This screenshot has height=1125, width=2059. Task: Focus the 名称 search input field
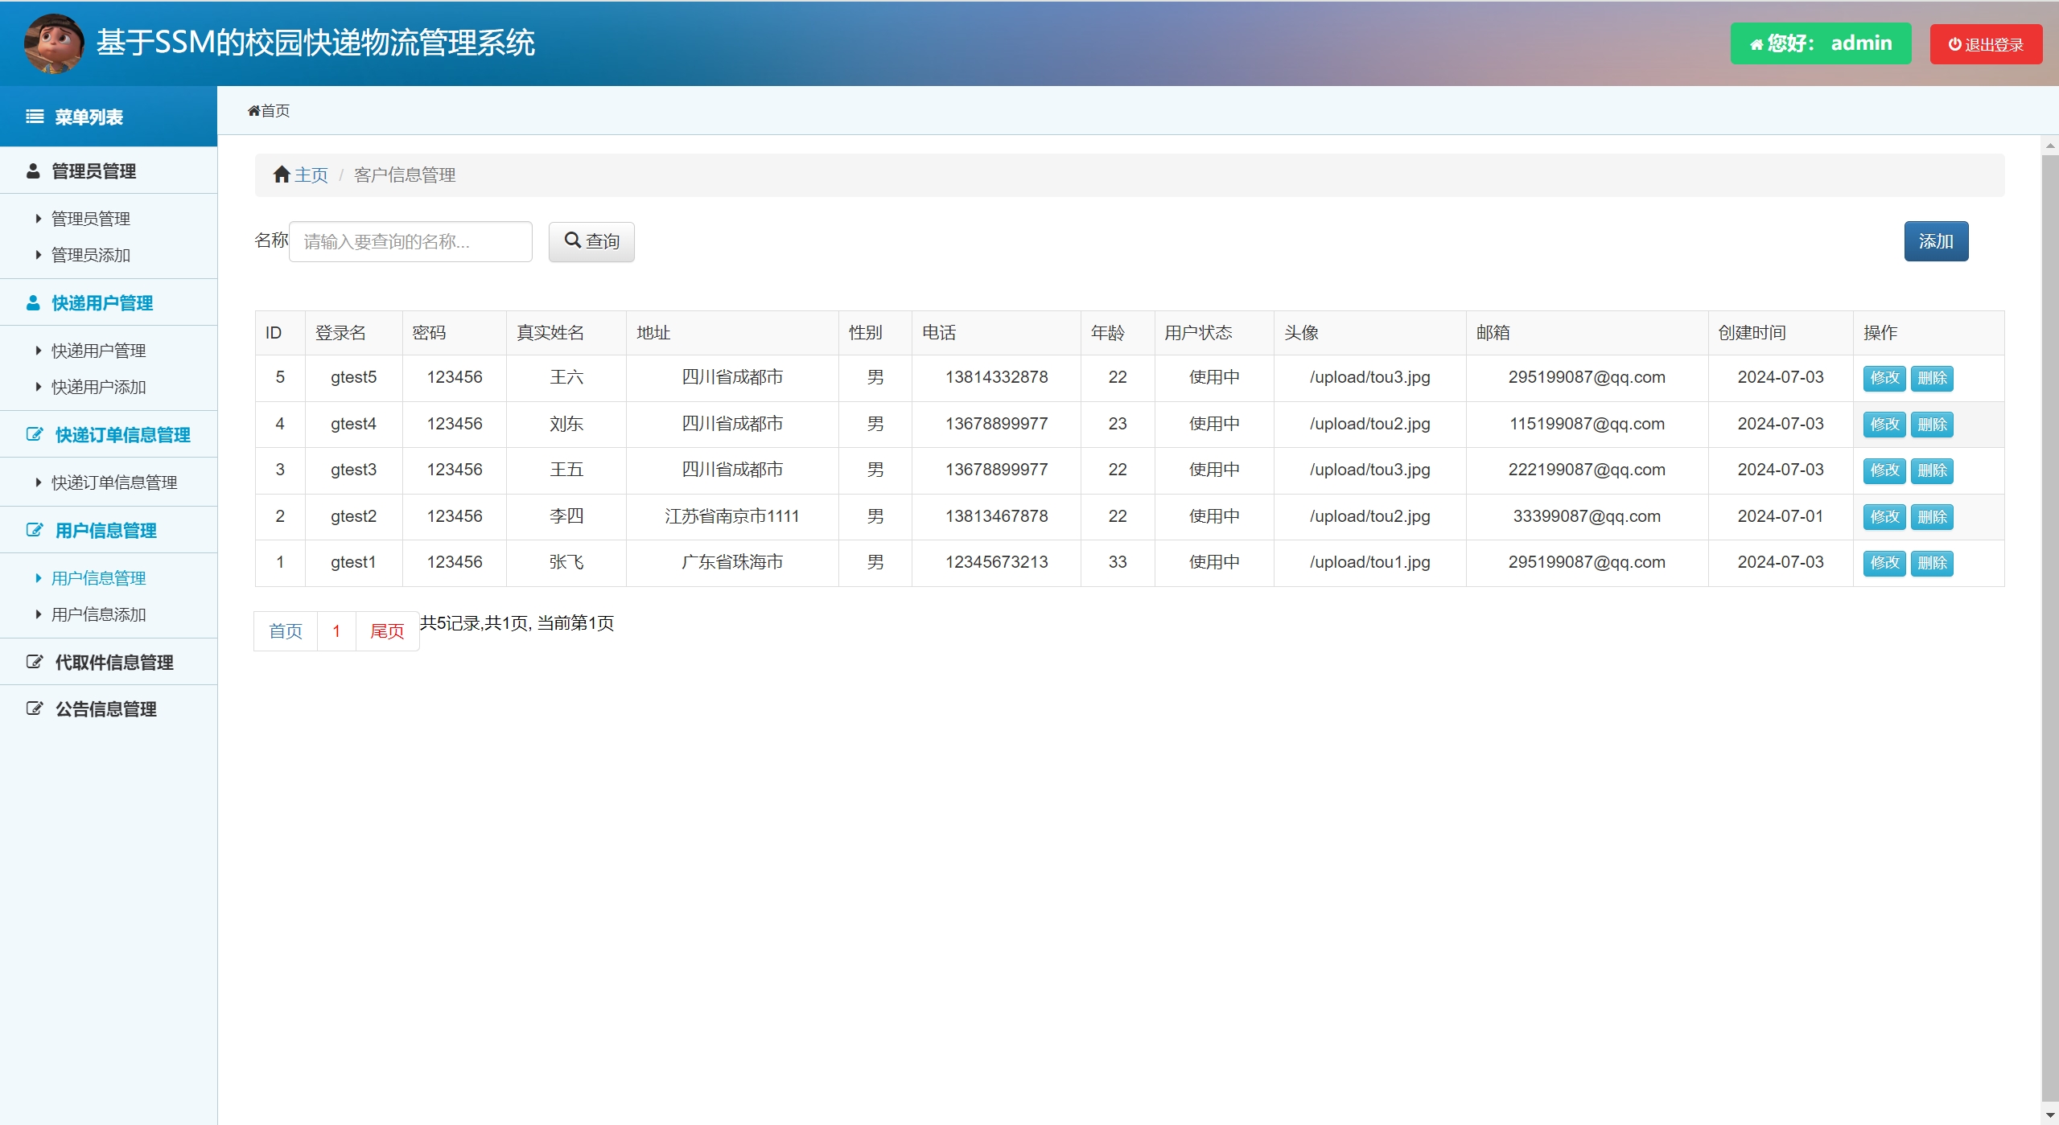coord(410,241)
